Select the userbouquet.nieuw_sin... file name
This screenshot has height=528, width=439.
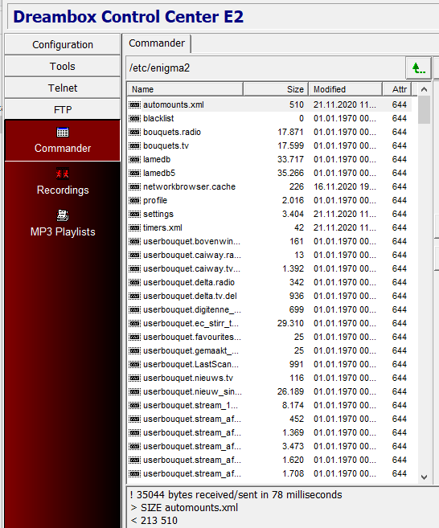192,391
